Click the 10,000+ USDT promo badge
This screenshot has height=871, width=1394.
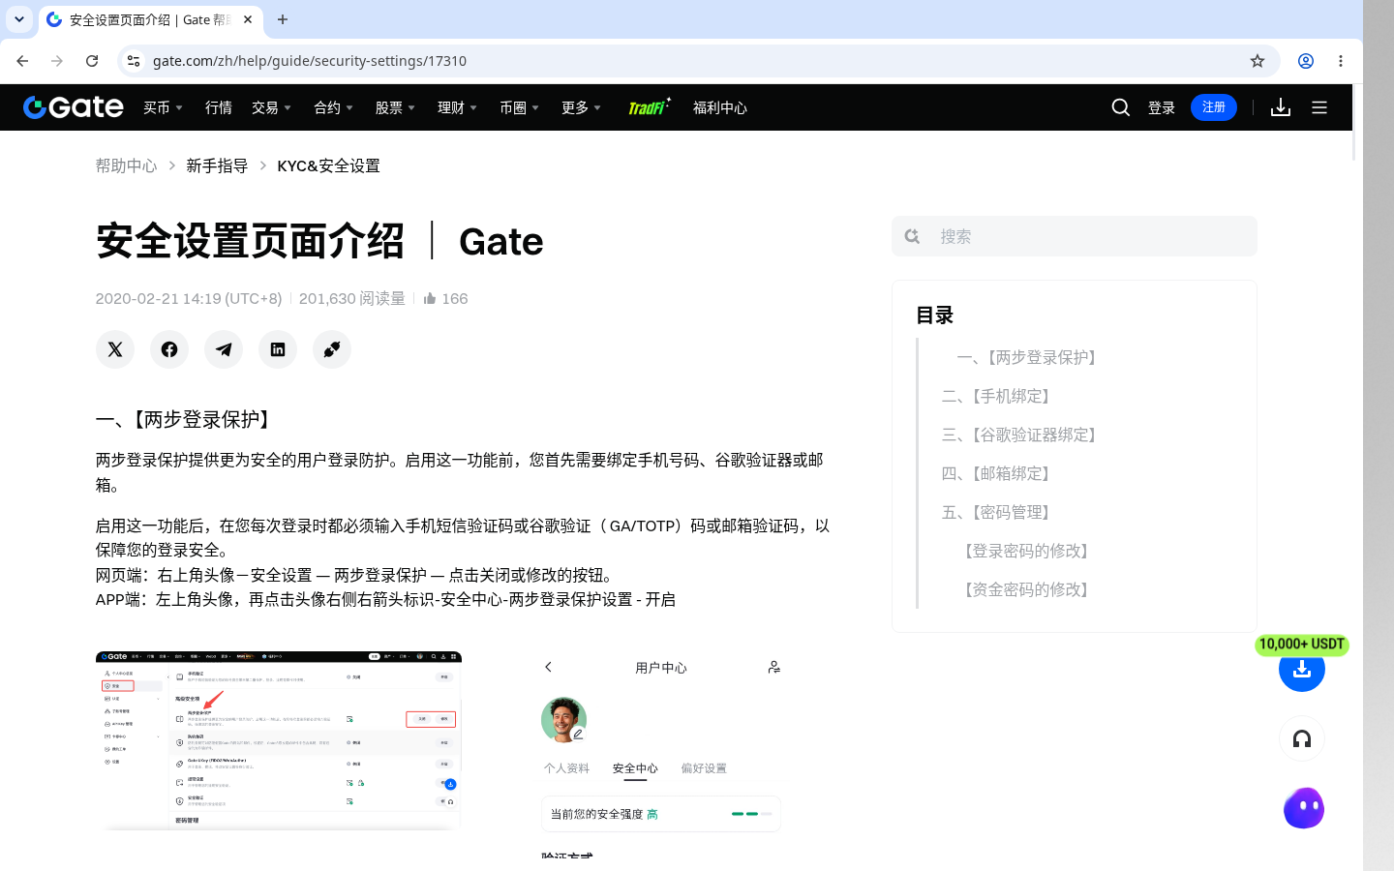tap(1302, 645)
